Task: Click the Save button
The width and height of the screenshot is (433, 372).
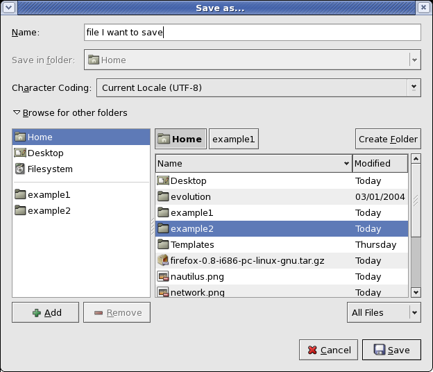Action: click(391, 350)
